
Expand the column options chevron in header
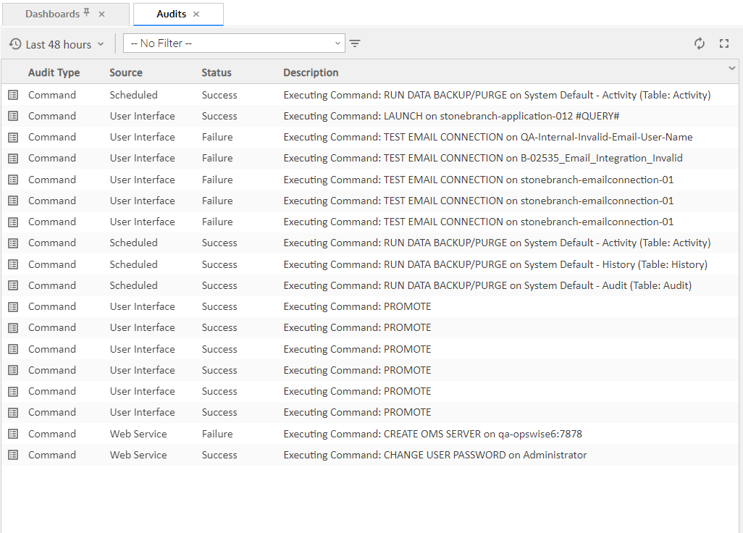click(731, 68)
